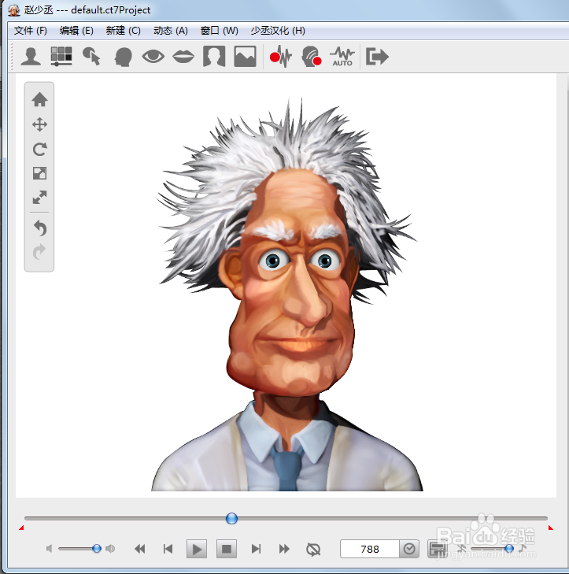The height and width of the screenshot is (574, 569).
Task: Click the greyed Redo arrow
Action: [39, 252]
